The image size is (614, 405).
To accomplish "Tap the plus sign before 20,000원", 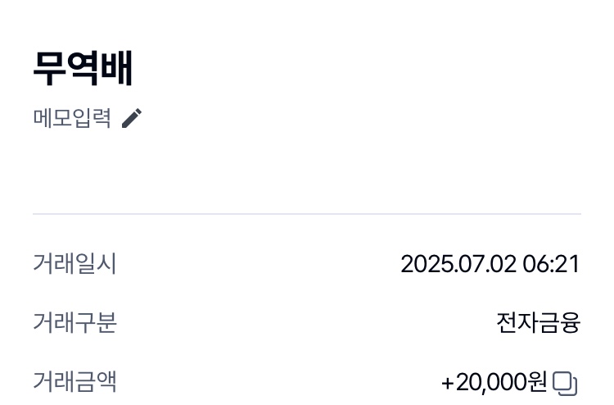I will tap(447, 382).
